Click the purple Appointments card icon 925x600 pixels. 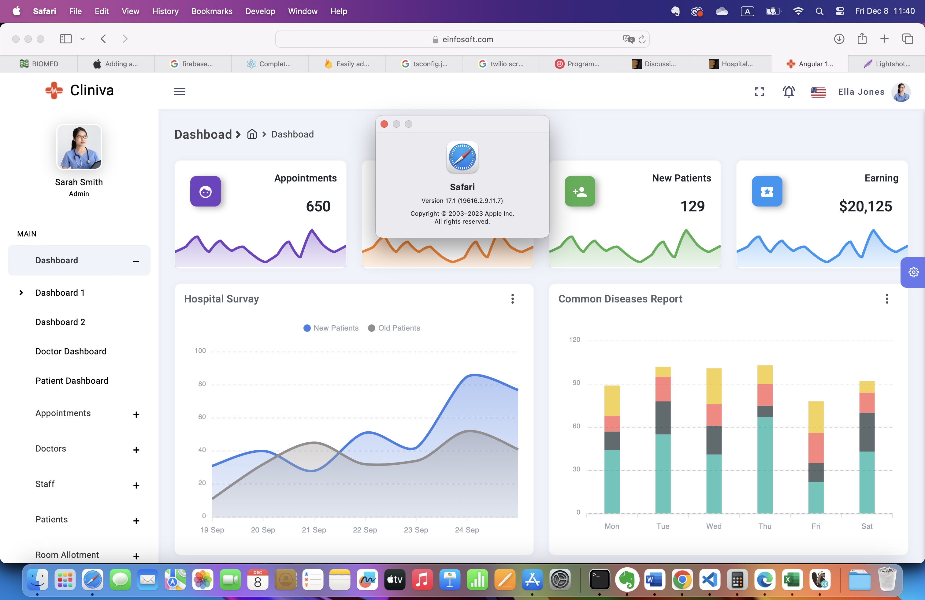pos(205,191)
